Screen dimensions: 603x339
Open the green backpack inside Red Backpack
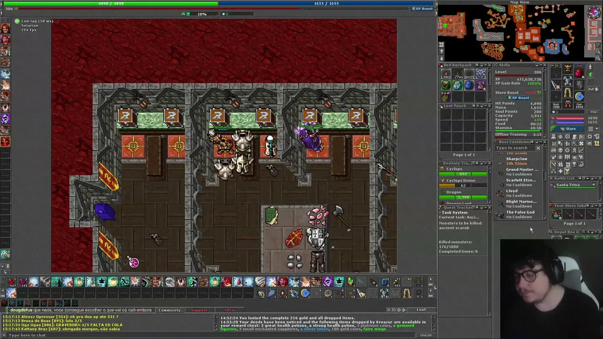tap(446, 85)
